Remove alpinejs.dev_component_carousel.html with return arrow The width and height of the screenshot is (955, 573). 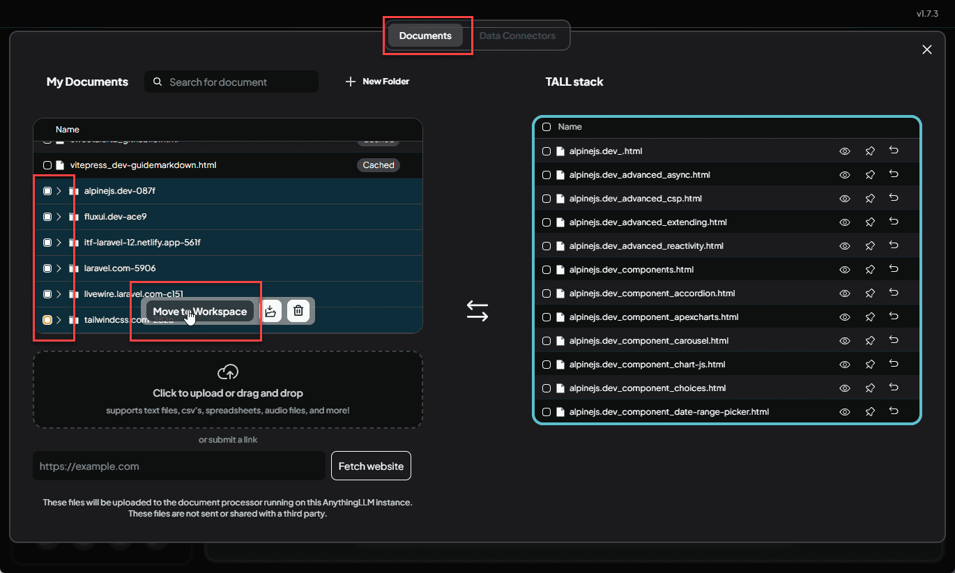pos(894,340)
